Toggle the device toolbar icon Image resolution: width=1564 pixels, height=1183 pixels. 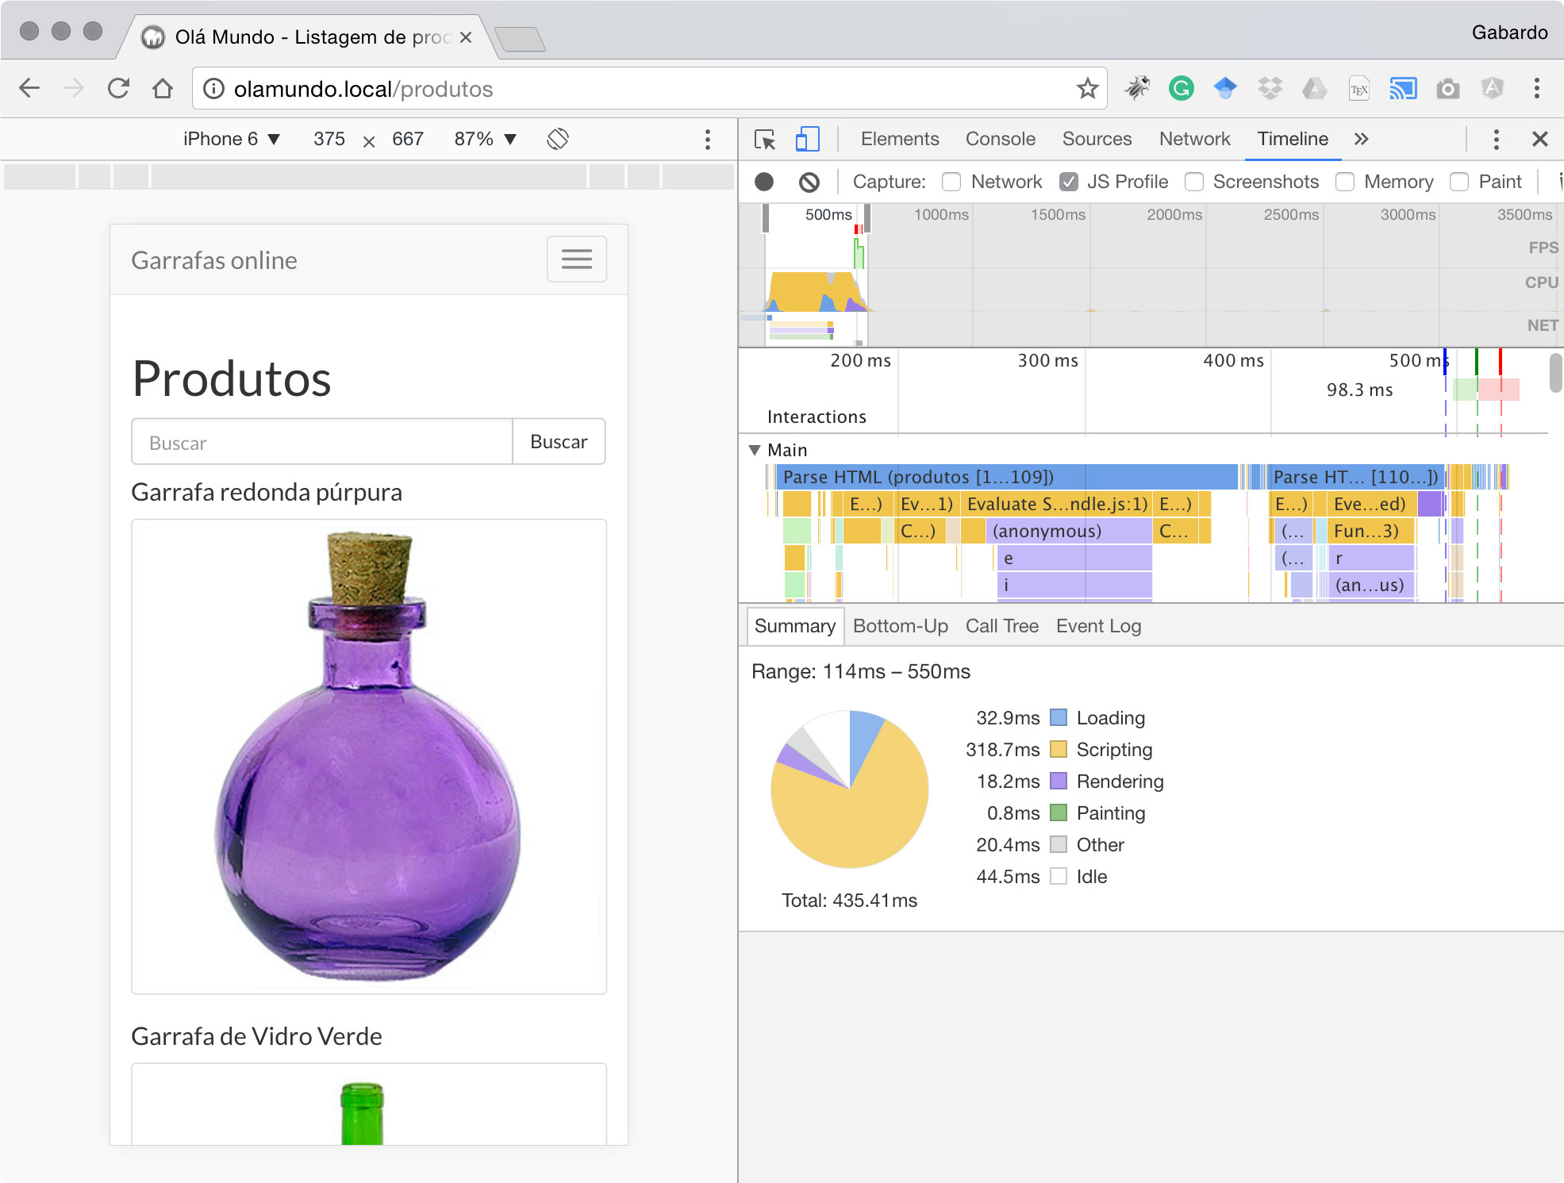807,140
